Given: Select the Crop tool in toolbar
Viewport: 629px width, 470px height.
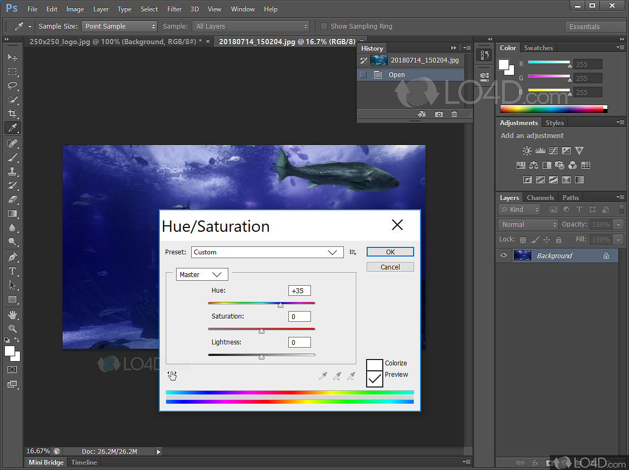Looking at the screenshot, I should [x=12, y=114].
